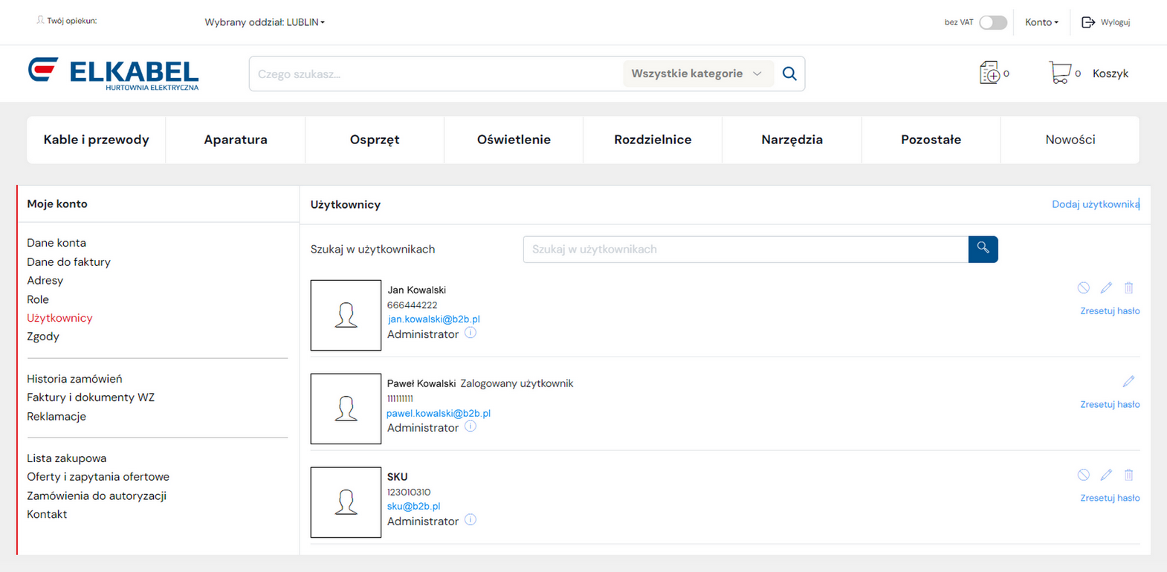Viewport: 1167px width, 572px height.
Task: Click the block icon for user SKU
Action: [x=1083, y=475]
